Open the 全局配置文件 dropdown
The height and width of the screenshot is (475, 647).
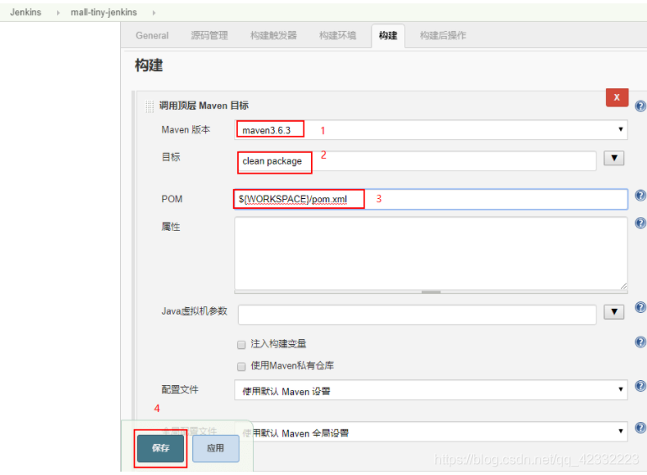pos(431,431)
